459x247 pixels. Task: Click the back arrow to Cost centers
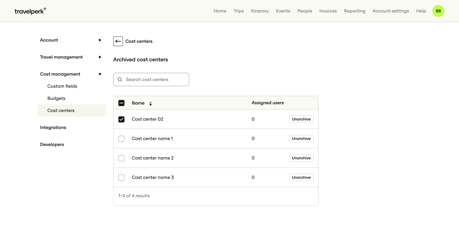coord(118,41)
